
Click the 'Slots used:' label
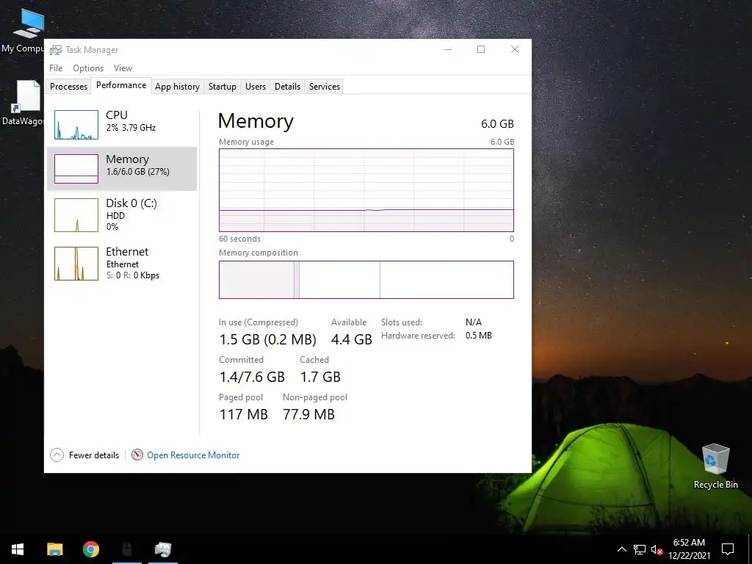click(402, 322)
